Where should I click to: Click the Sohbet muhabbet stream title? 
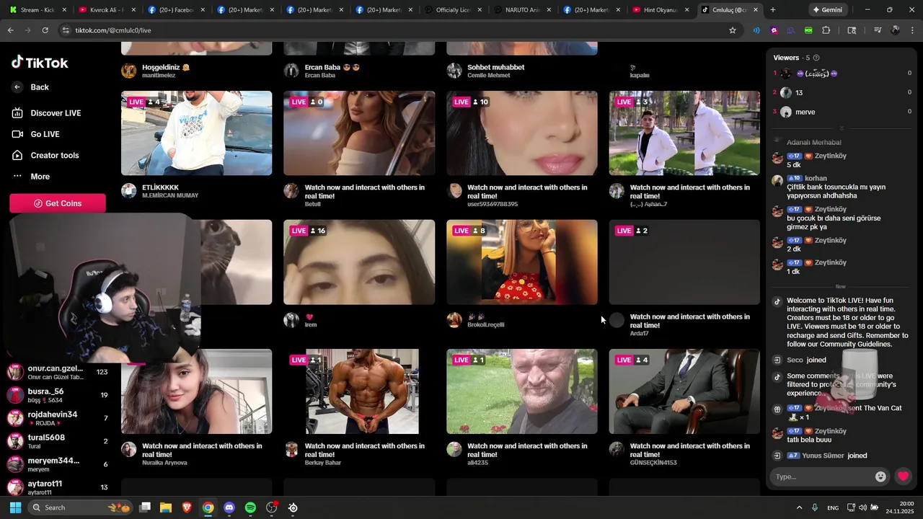[495, 67]
